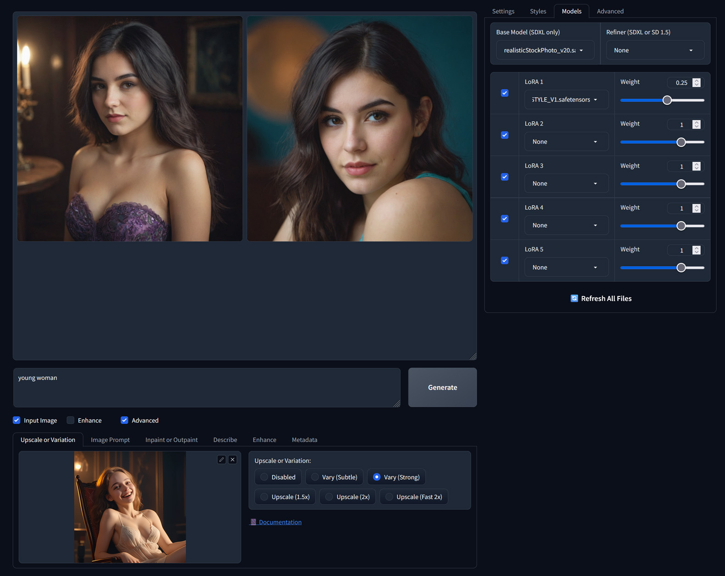The height and width of the screenshot is (576, 725).
Task: Click the prompt textbox resize handle
Action: coord(397,403)
